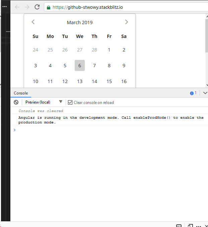
Task: Select March 15 in the calendar
Action: click(x=109, y=81)
